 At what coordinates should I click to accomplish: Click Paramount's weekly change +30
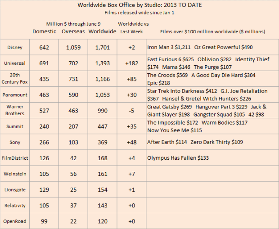132,95
